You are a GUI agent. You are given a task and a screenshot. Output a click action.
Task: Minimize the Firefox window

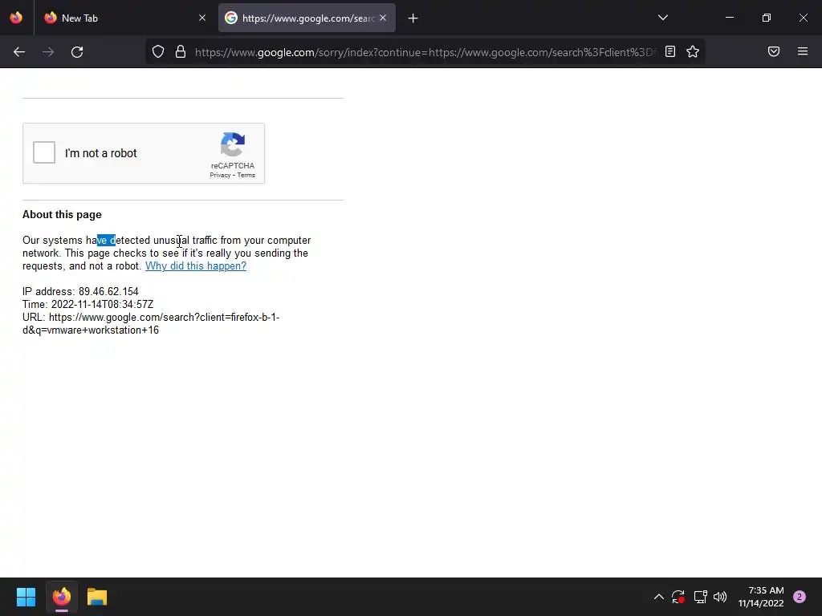pos(730,18)
